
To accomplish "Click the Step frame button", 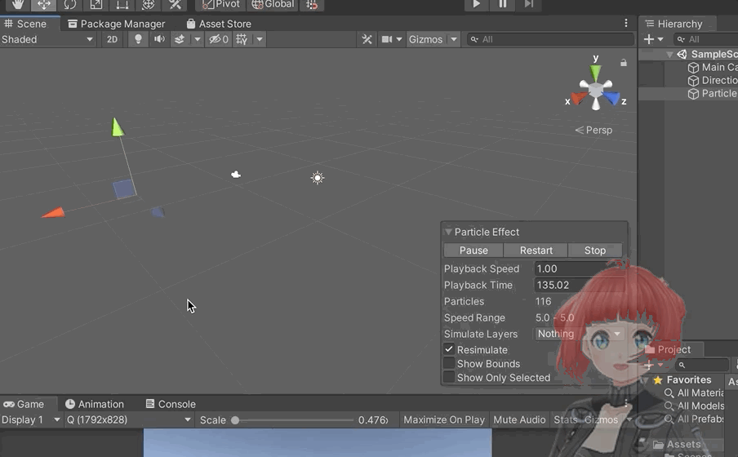I will click(528, 5).
